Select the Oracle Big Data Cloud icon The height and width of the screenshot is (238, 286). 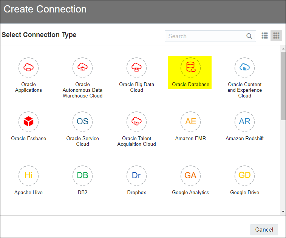(x=136, y=68)
